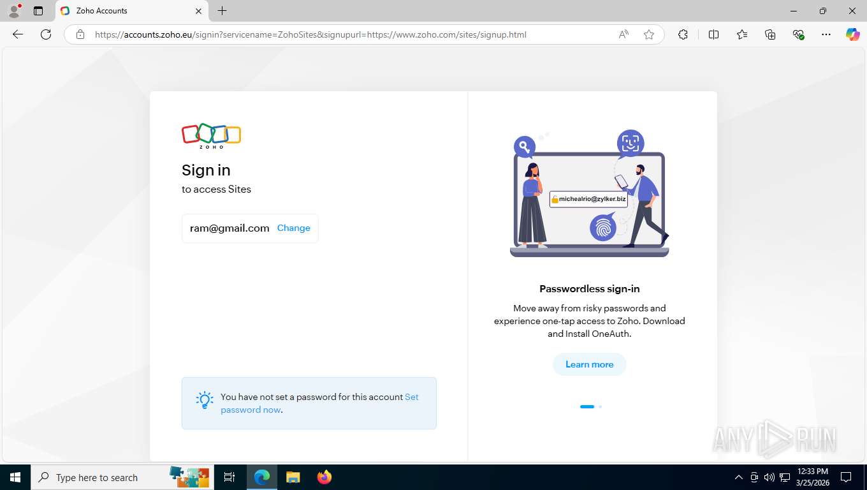Open the browser profile avatar
Screen dimensions: 867x490
pos(14,11)
